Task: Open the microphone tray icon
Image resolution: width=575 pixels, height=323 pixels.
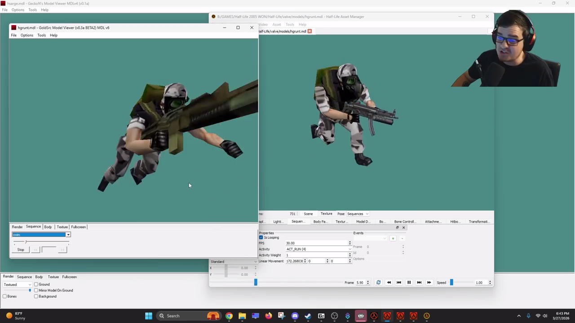Action: point(528,316)
